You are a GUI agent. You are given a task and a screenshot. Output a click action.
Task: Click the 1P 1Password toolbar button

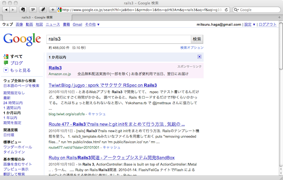click(33, 10)
